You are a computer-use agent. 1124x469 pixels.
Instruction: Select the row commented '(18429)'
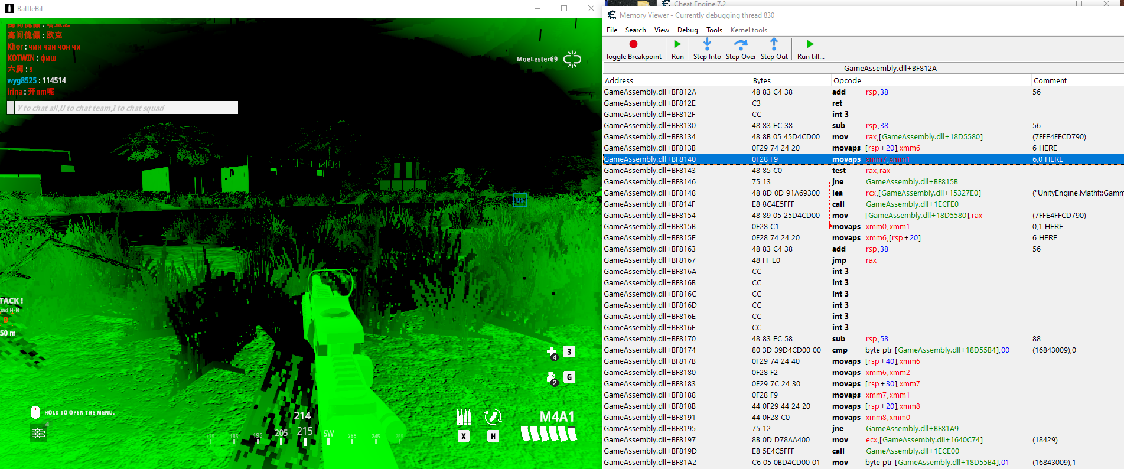pos(864,440)
